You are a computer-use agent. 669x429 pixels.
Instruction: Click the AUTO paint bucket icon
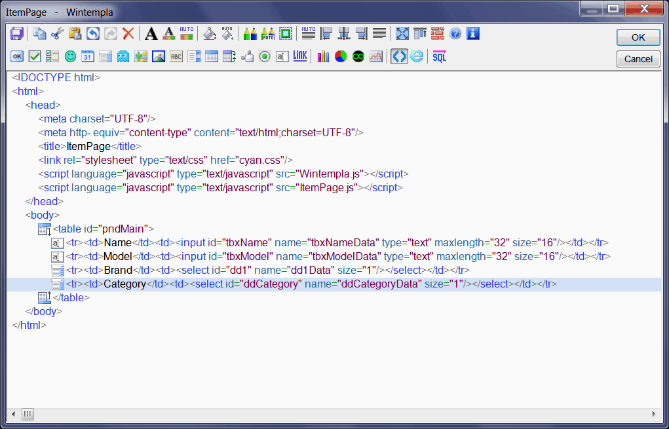227,33
